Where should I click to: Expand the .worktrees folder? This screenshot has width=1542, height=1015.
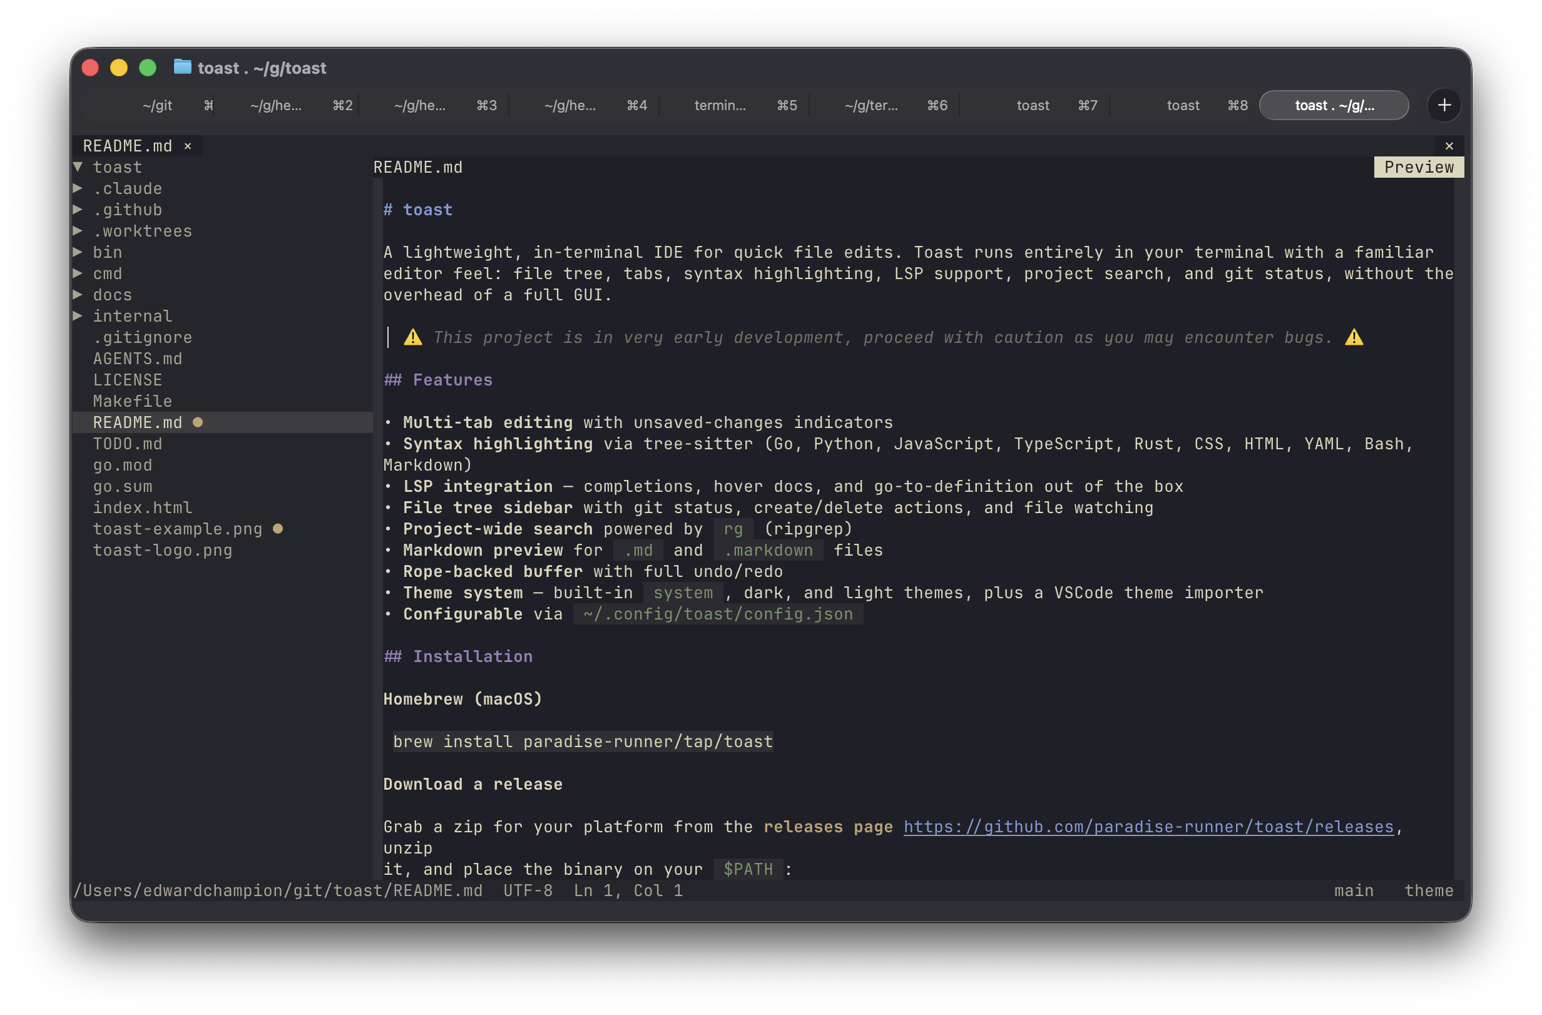[78, 232]
